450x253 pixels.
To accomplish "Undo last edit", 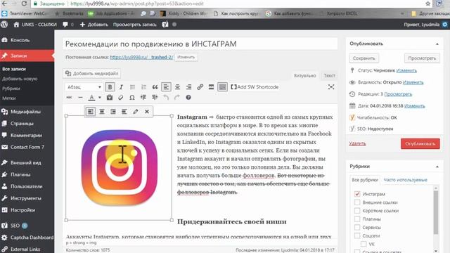I will (x=166, y=98).
